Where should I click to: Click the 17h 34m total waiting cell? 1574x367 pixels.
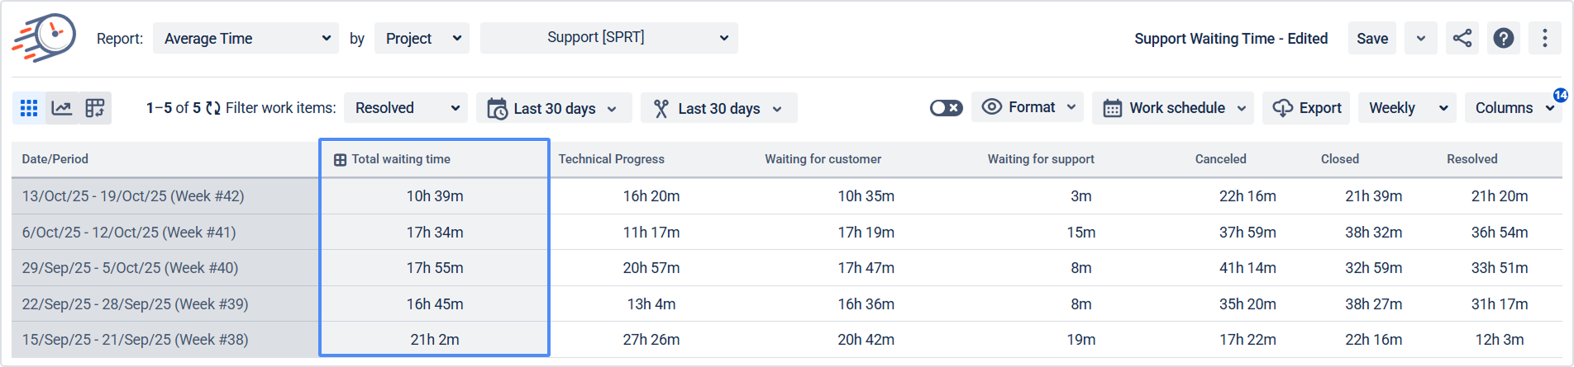tap(435, 233)
